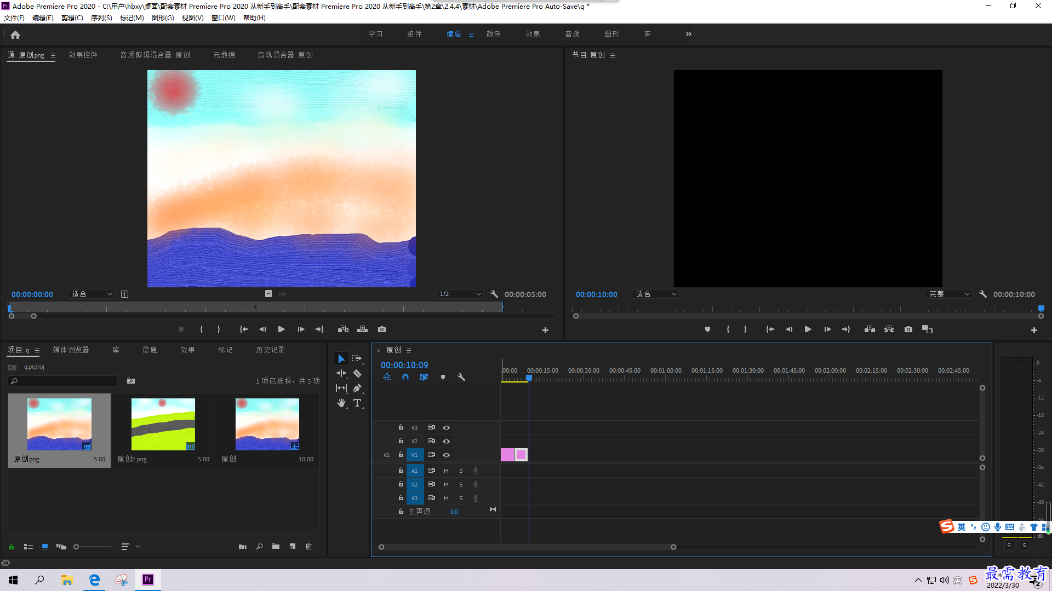Play in Program monitor
Image resolution: width=1052 pixels, height=591 pixels.
[808, 329]
